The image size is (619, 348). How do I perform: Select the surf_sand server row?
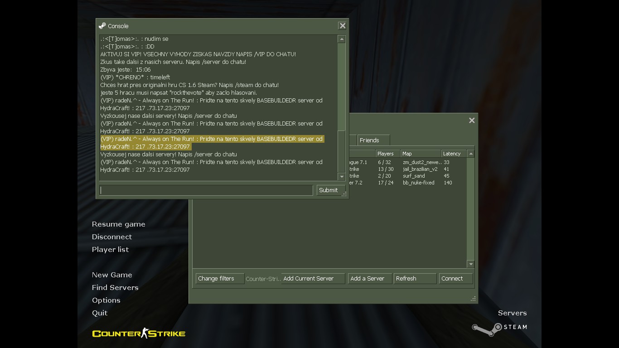click(407, 176)
